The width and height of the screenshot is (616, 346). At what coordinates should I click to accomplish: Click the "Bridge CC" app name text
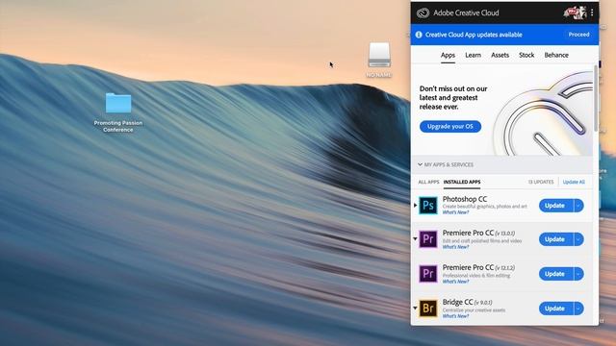tap(458, 302)
